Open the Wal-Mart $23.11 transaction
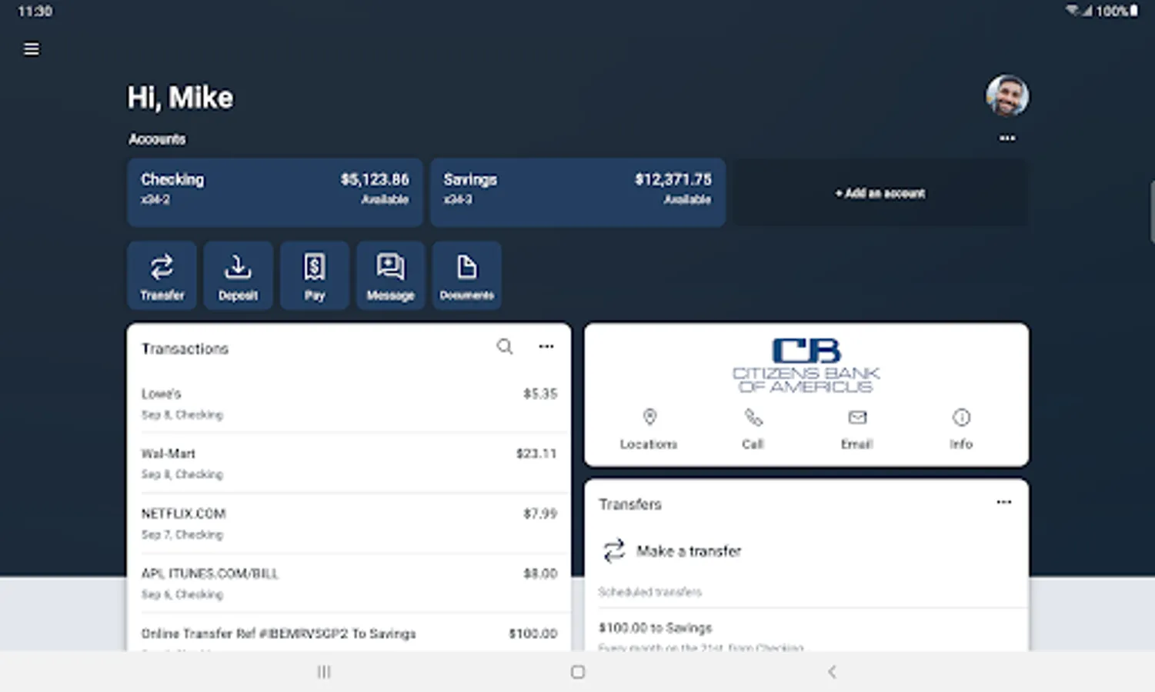The image size is (1155, 692). 349,464
